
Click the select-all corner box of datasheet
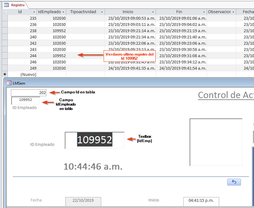click(x=4, y=12)
